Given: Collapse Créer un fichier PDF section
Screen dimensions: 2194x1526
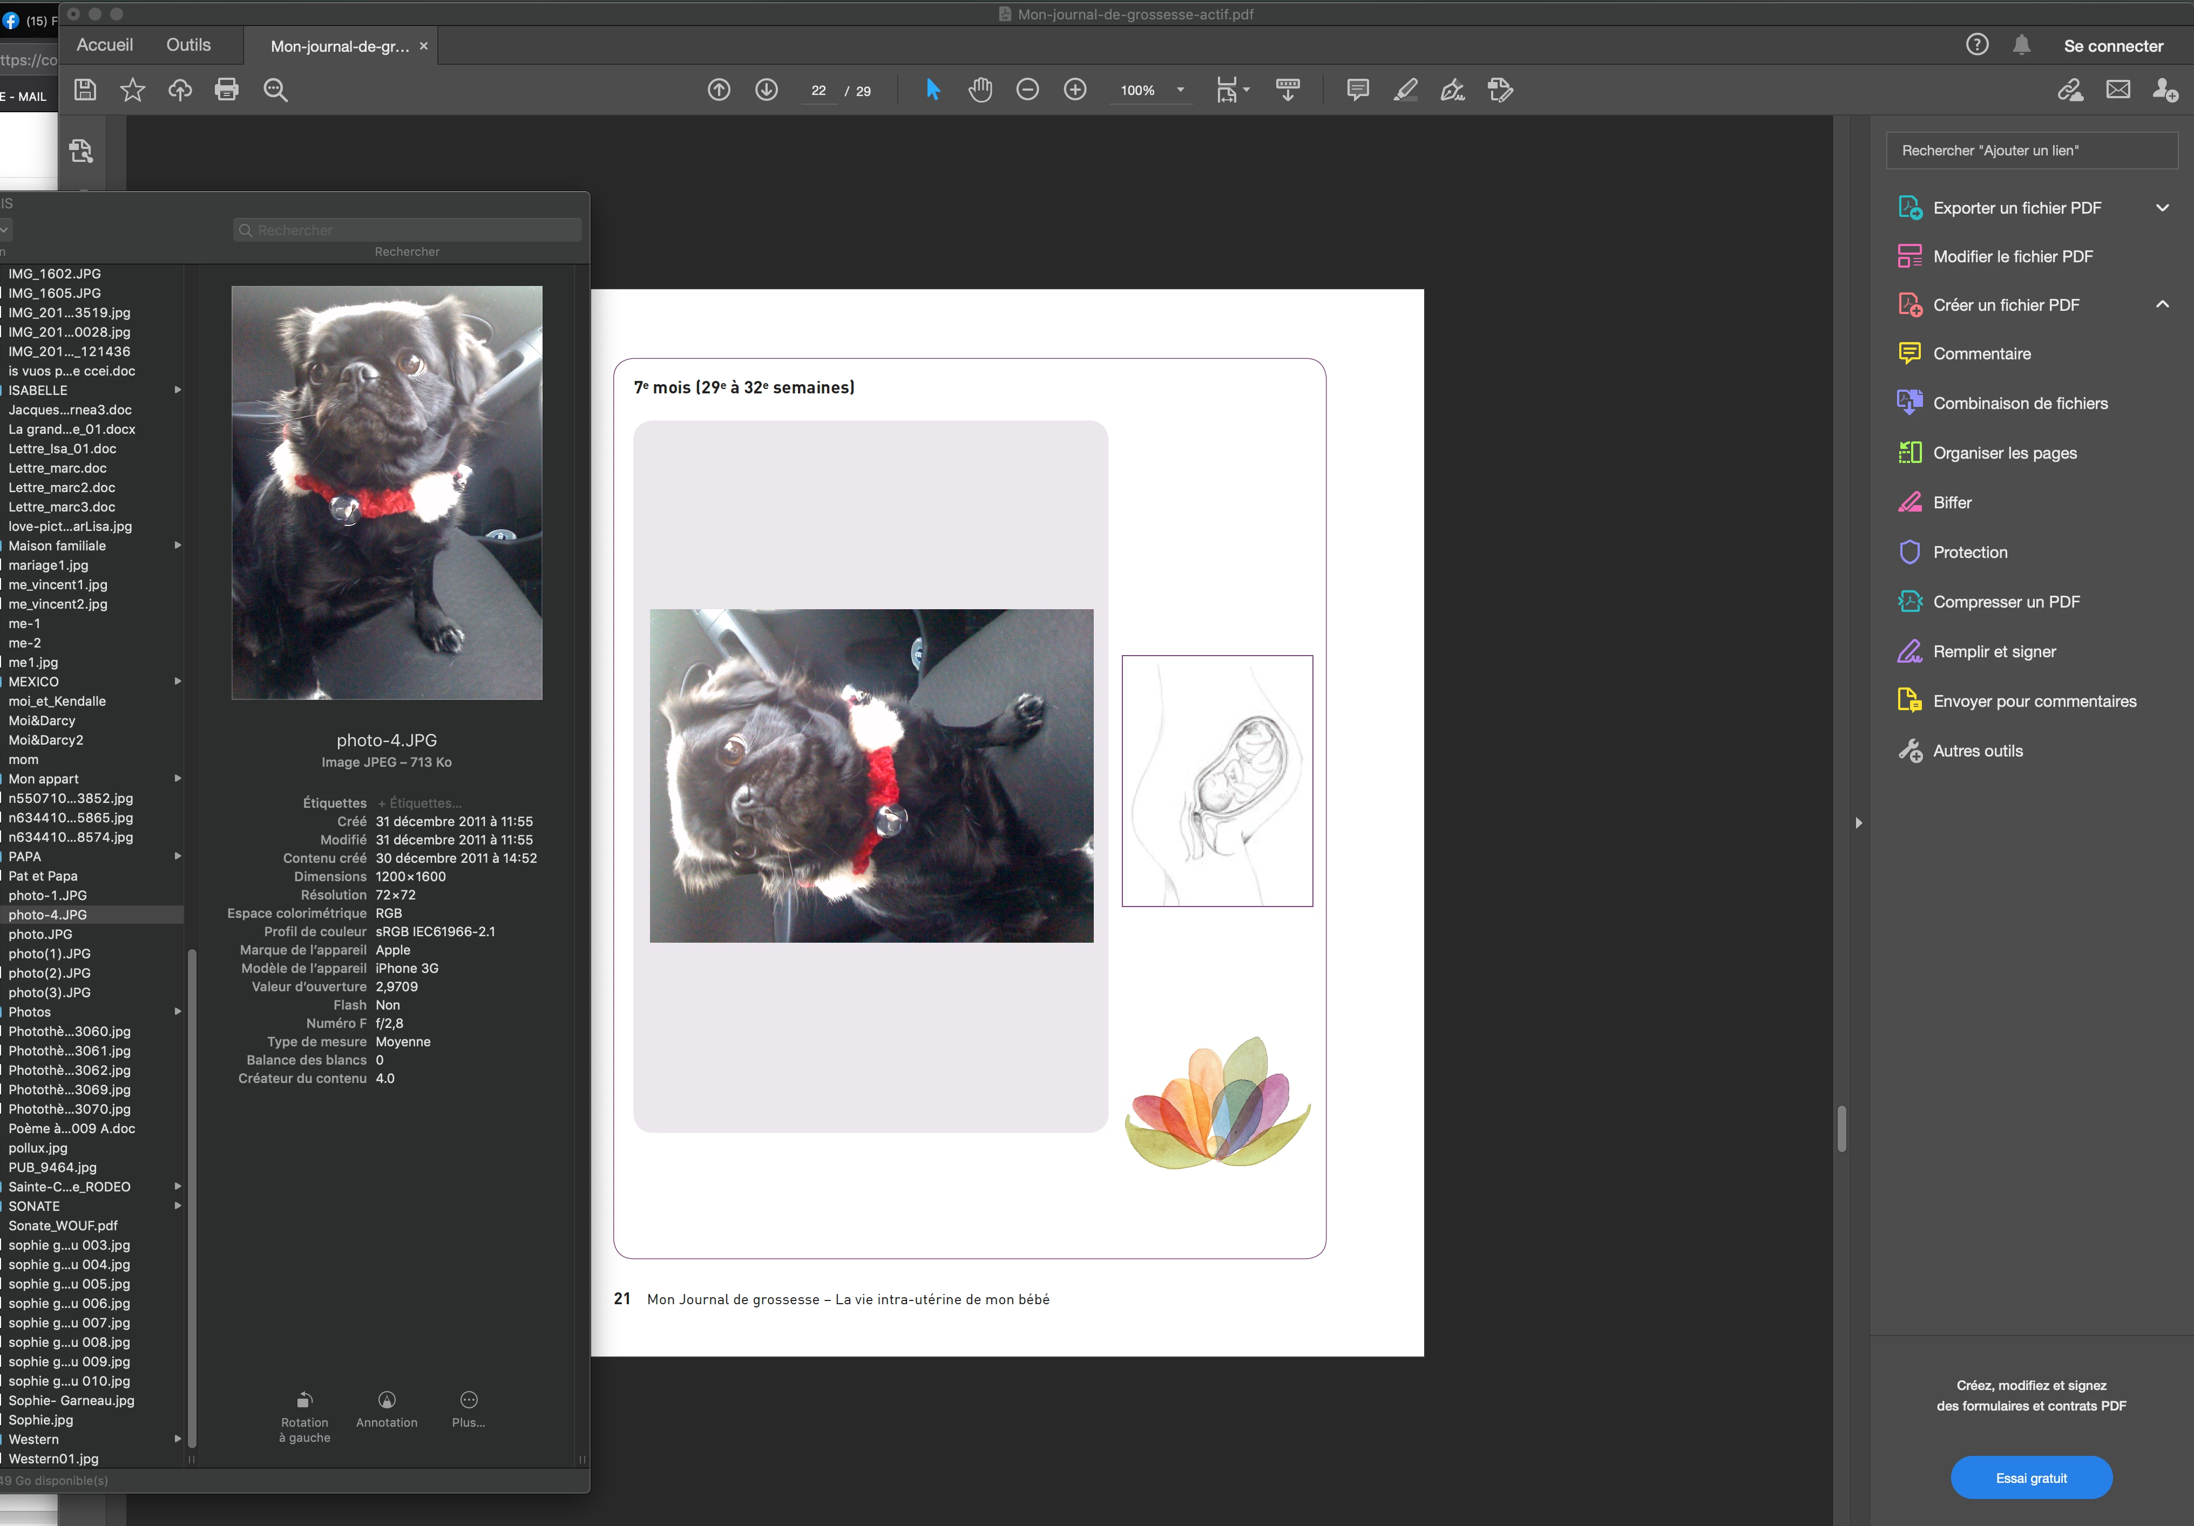Looking at the screenshot, I should click(x=2162, y=305).
